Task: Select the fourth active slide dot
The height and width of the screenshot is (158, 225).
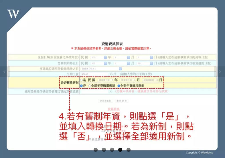Action: coord(120,150)
